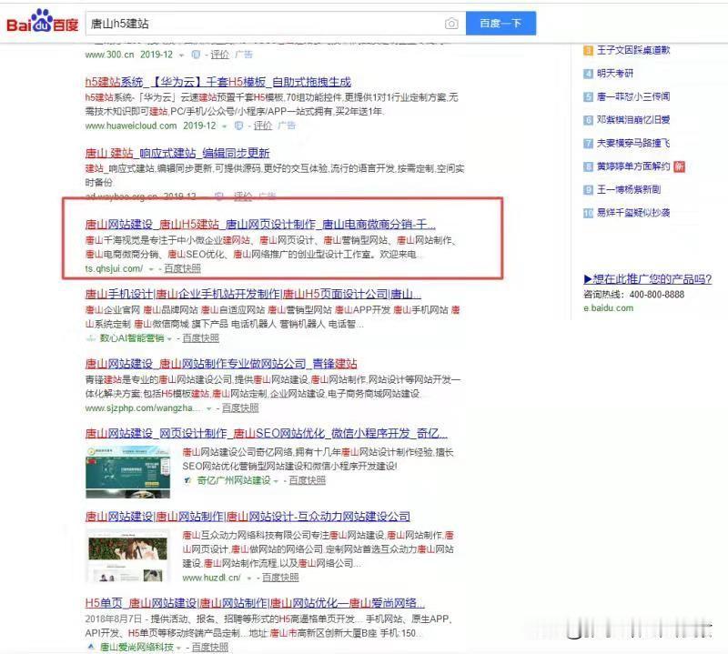Open the h5建站系统 华为云 result title

tap(217, 82)
